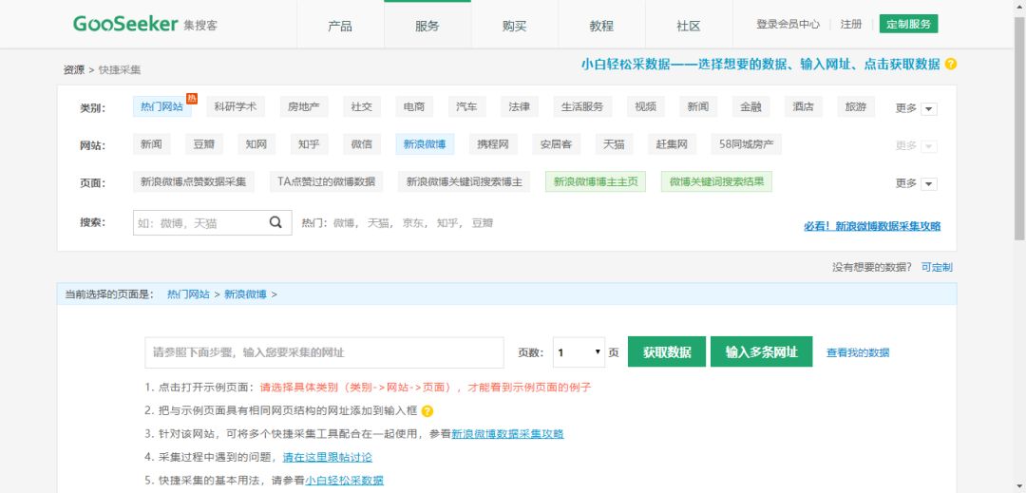Select the 房地产 category
The image size is (1026, 493).
coord(304,106)
